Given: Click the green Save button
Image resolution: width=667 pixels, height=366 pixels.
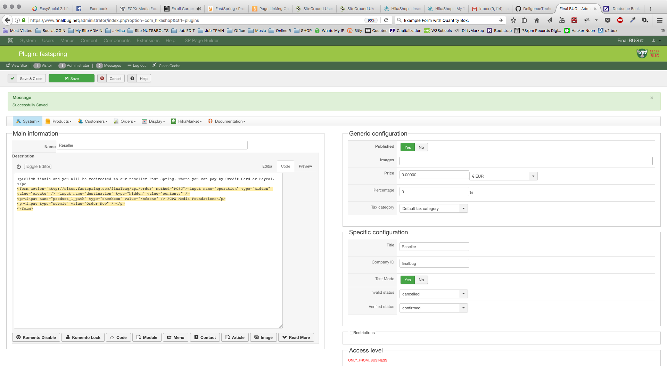Looking at the screenshot, I should 72,79.
